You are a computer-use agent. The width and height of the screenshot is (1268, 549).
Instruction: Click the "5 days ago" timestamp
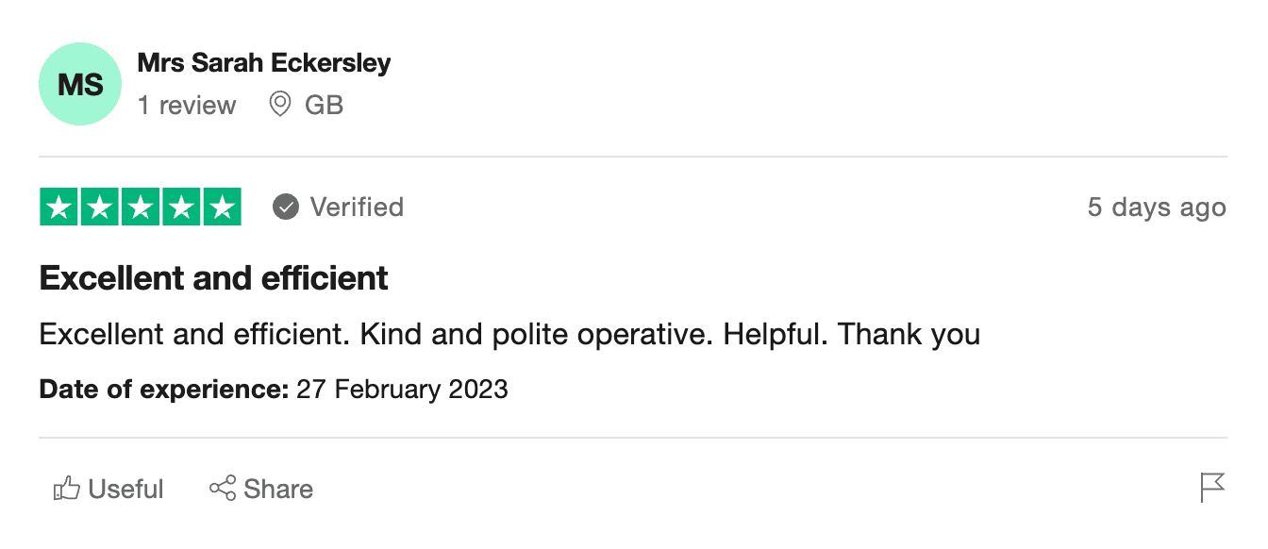point(1157,208)
